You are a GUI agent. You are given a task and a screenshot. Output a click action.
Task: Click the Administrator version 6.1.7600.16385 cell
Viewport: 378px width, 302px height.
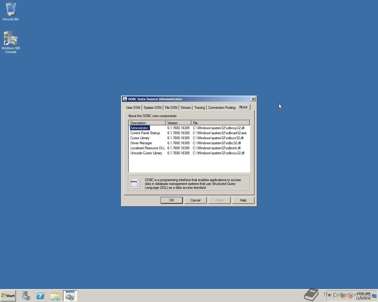click(178, 128)
